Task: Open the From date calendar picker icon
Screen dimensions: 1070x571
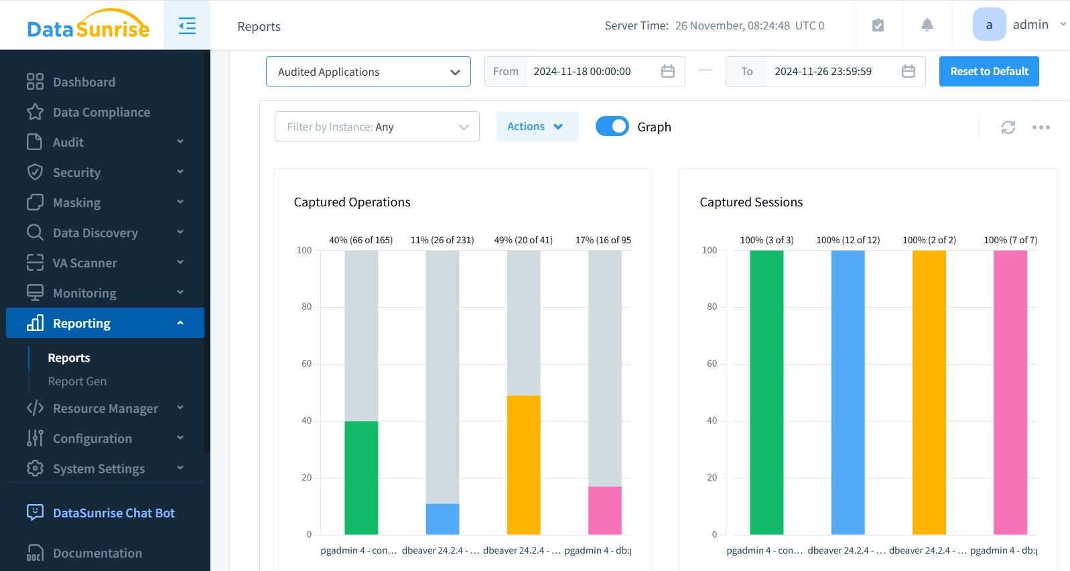Action: tap(667, 72)
